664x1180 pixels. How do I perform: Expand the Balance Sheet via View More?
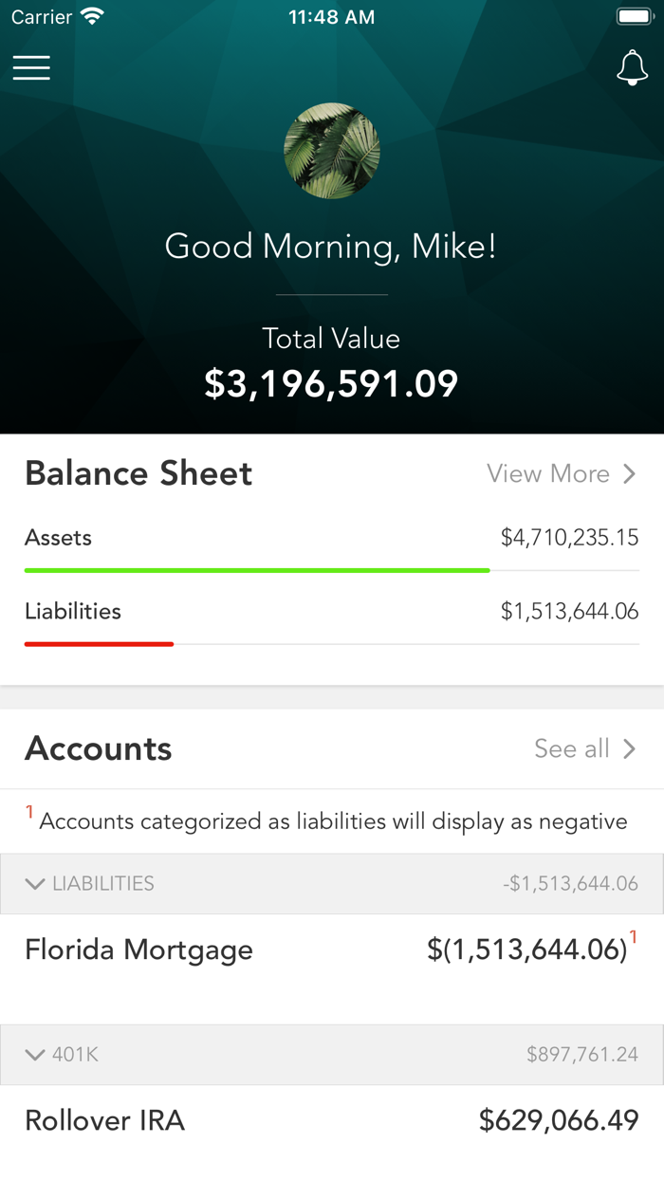[547, 473]
